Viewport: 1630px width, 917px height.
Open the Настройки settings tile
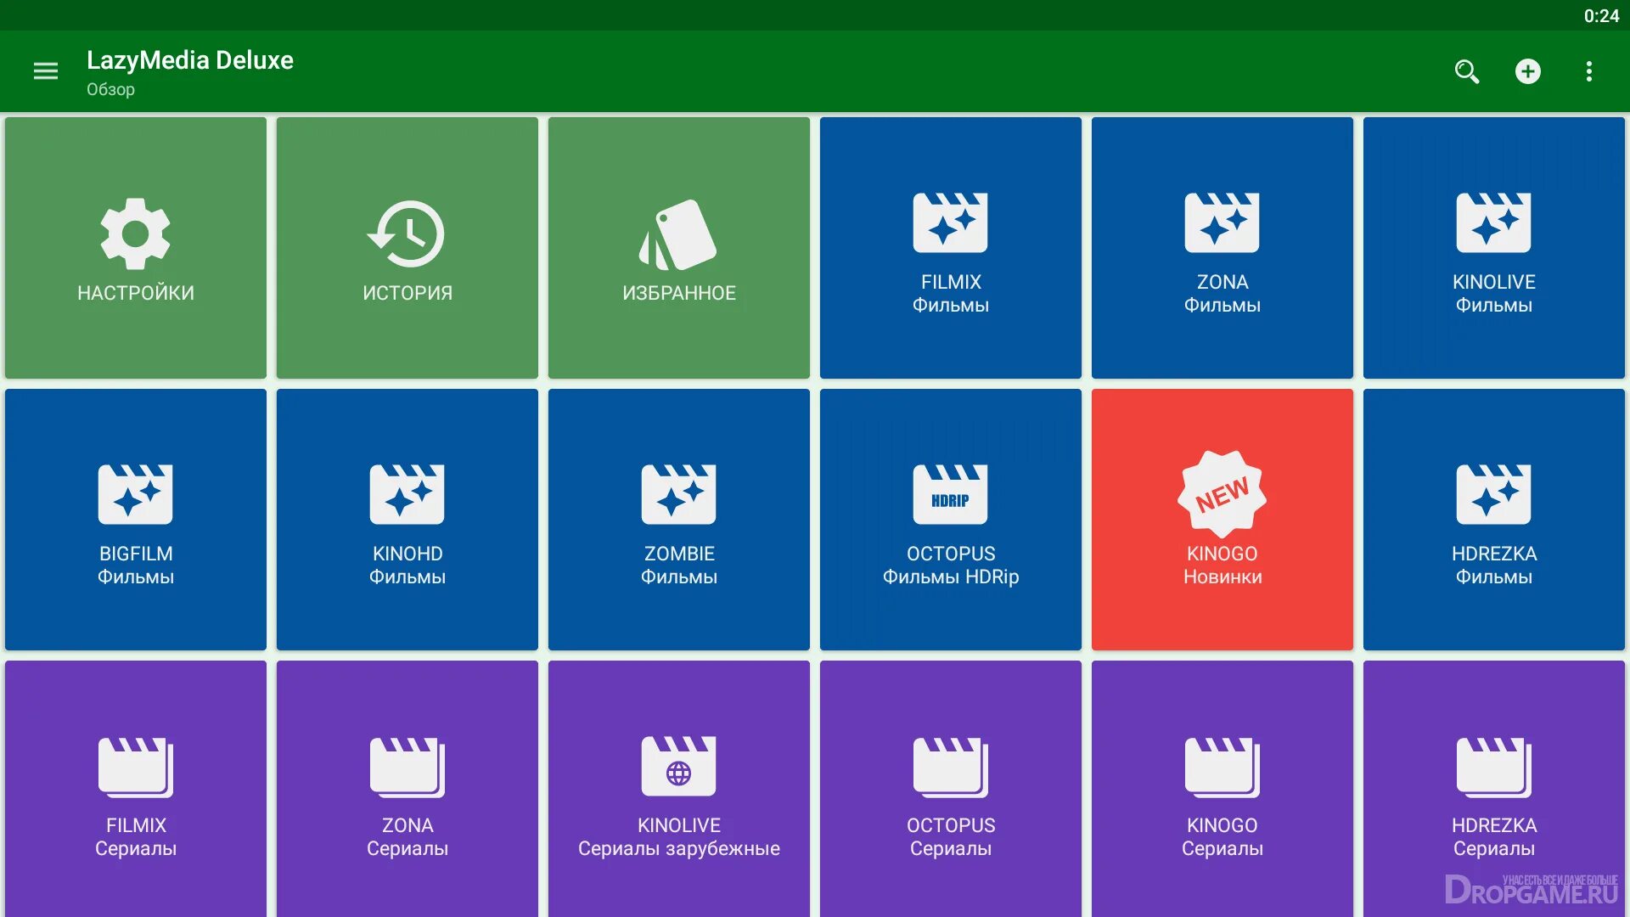click(136, 248)
